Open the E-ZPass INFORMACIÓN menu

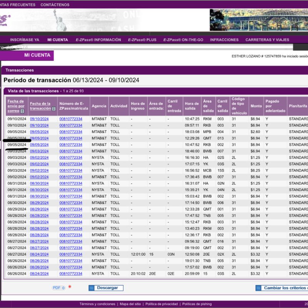coord(99,40)
